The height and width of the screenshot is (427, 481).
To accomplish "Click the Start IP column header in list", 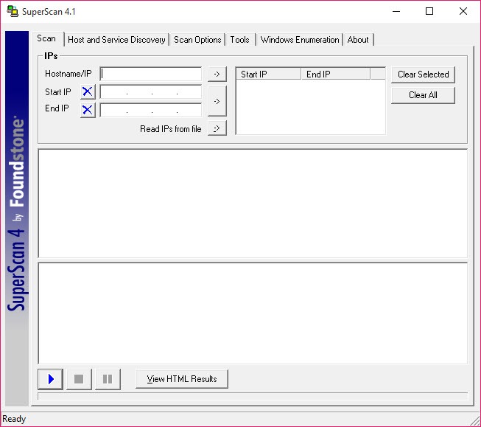I will (x=268, y=74).
